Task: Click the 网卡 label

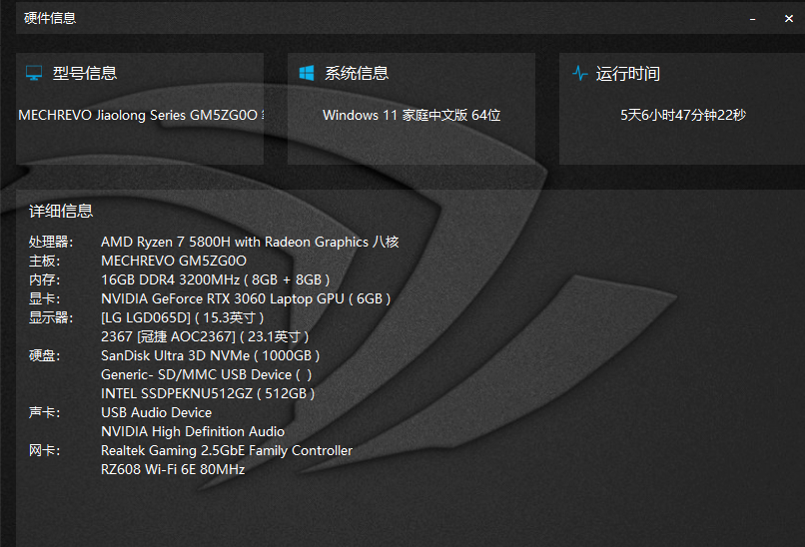Action: click(44, 450)
